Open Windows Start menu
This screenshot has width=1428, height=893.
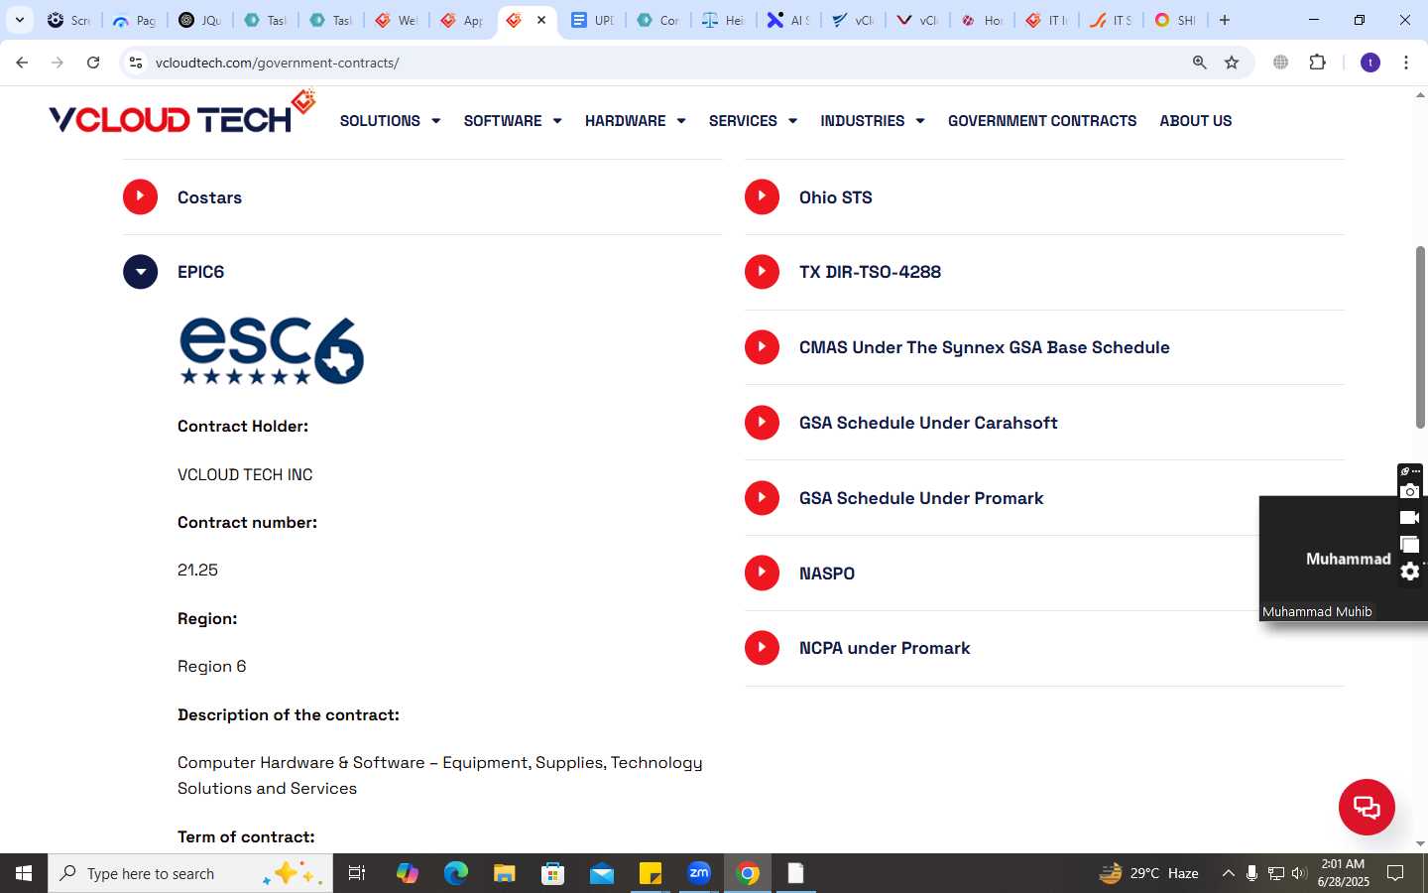24,873
